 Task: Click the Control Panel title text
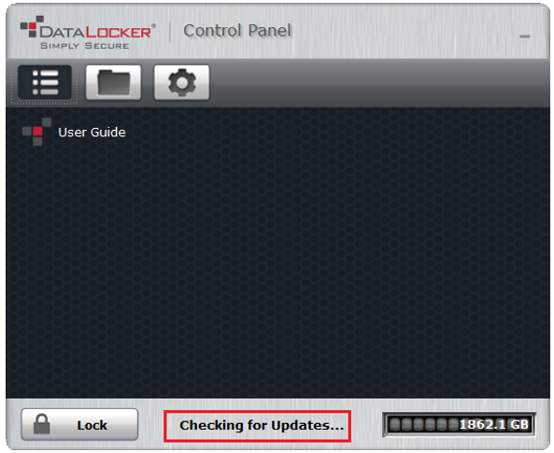[237, 31]
